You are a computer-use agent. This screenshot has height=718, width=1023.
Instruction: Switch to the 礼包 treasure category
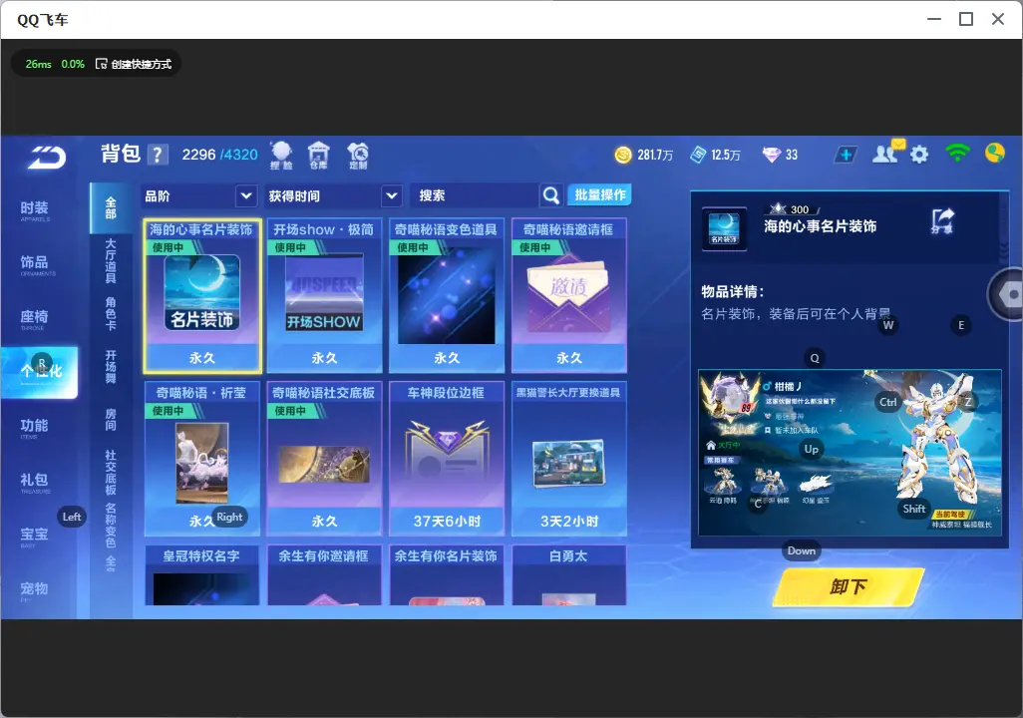point(35,483)
